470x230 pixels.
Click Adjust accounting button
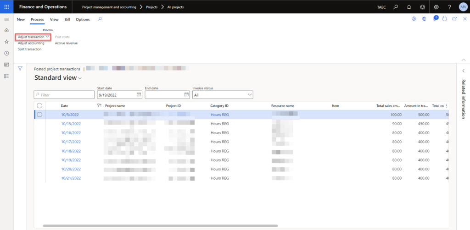(31, 43)
